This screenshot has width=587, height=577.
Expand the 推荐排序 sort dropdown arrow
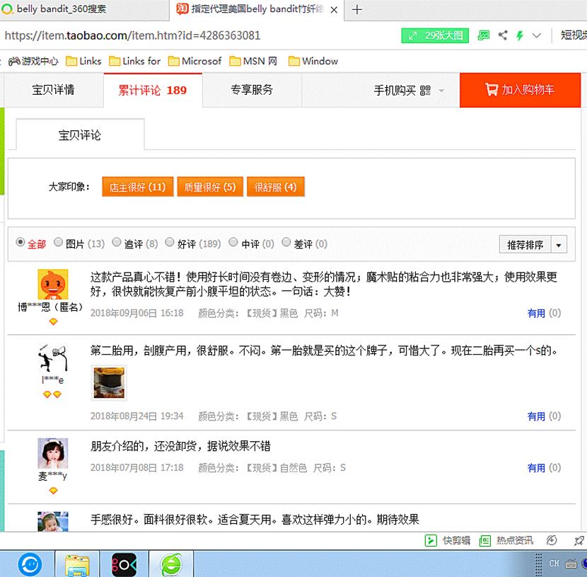tap(559, 245)
